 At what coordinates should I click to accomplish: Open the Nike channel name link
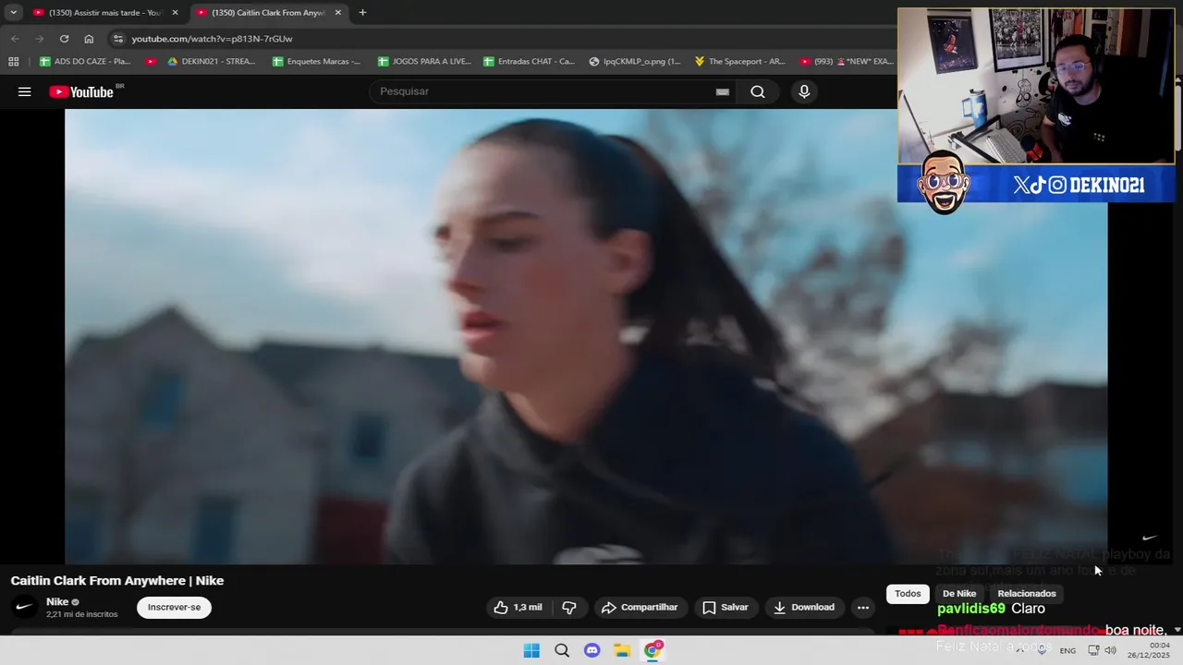click(x=57, y=601)
